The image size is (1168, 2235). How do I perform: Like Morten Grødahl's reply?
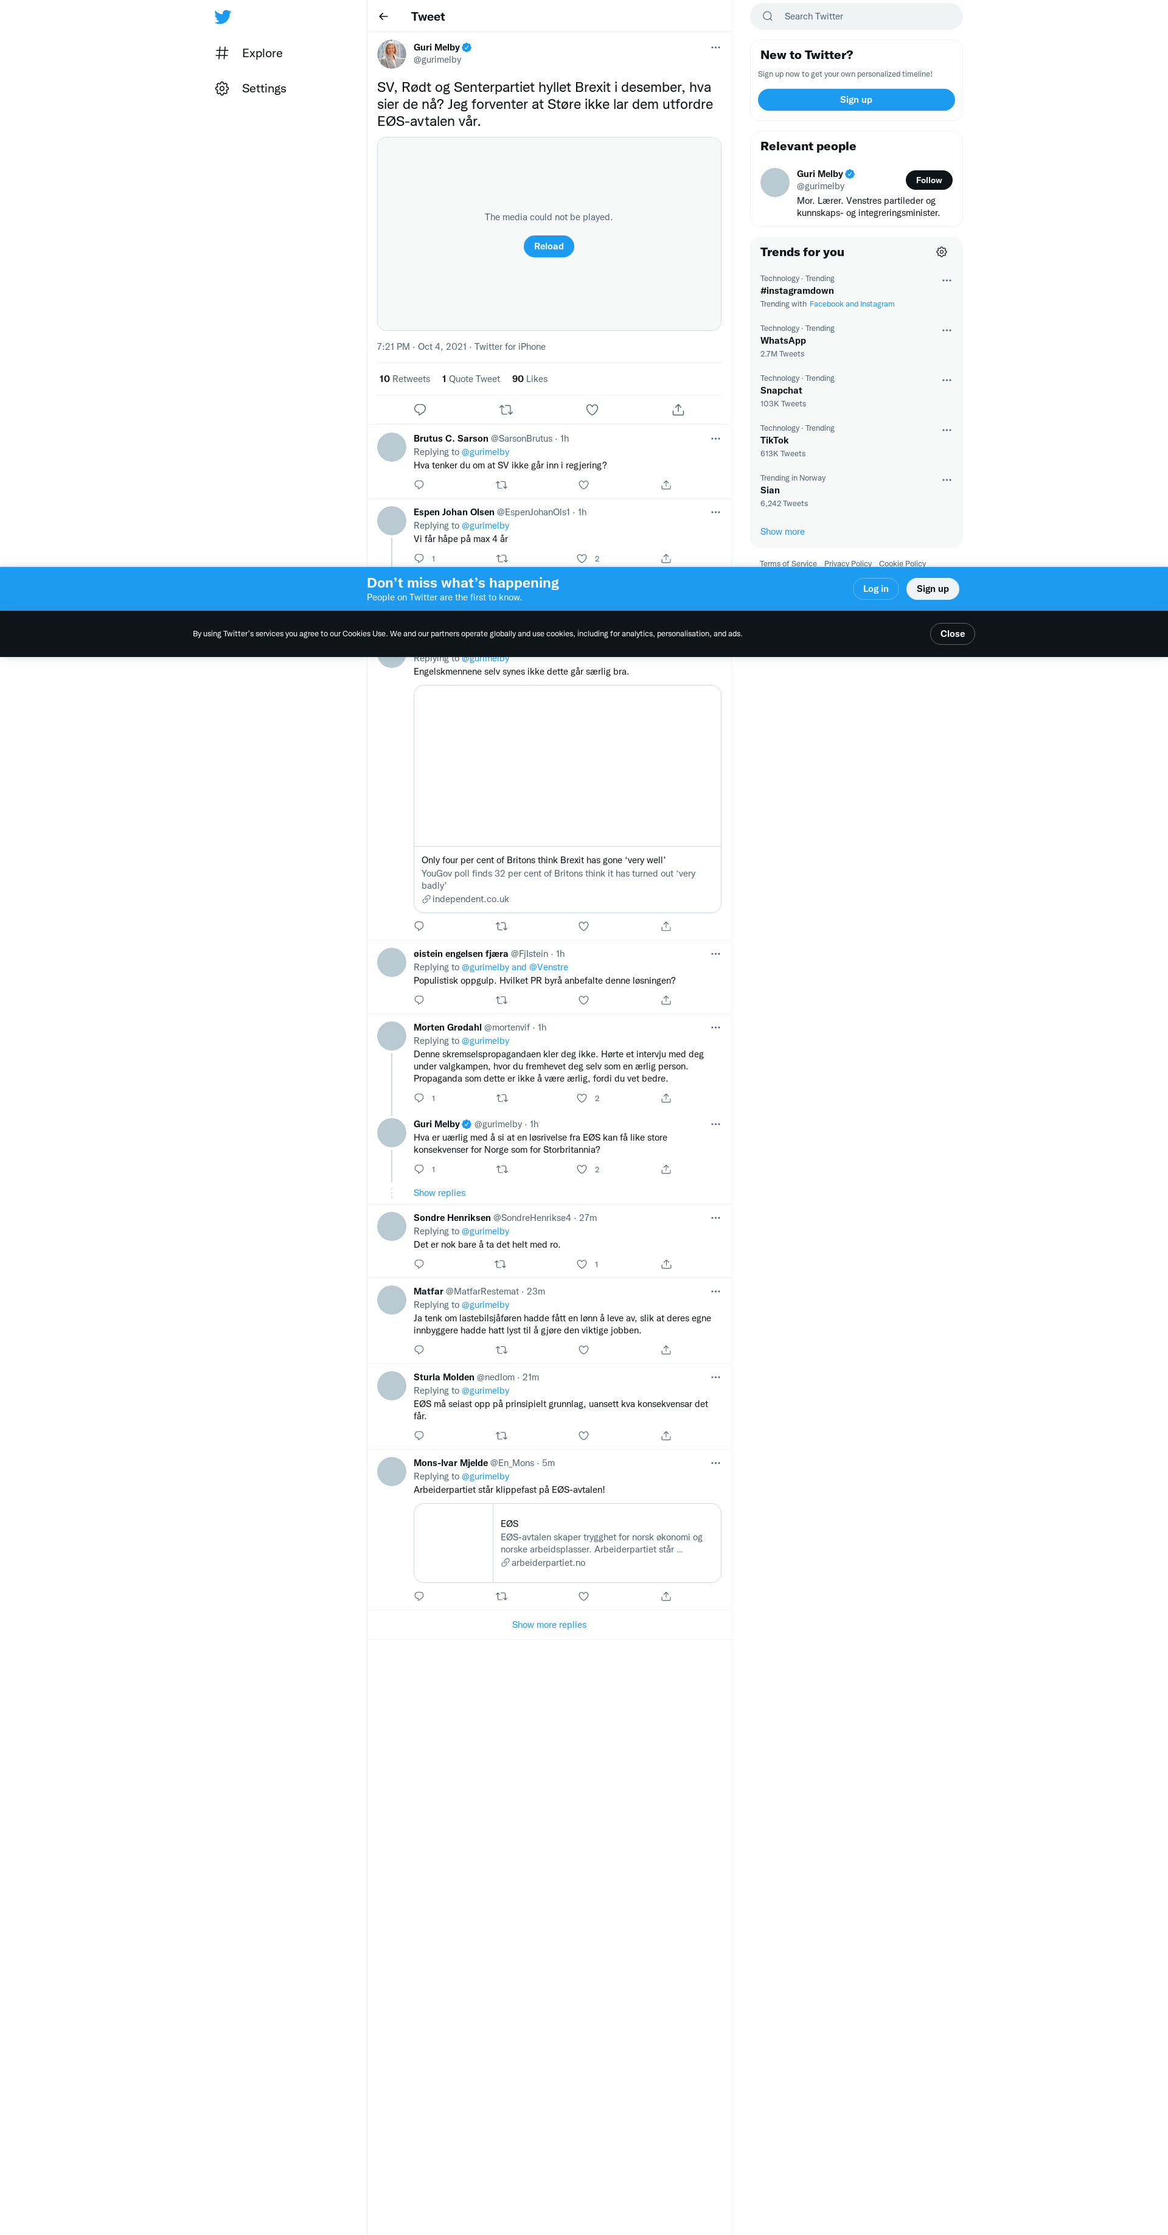(582, 1099)
